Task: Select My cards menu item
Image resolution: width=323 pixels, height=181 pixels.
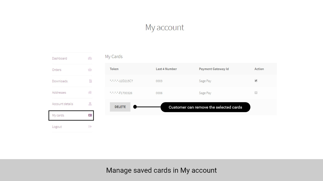Action: pos(58,115)
